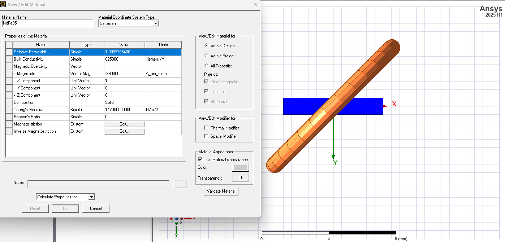Enable the Spatial Modifier checkbox

click(x=206, y=136)
